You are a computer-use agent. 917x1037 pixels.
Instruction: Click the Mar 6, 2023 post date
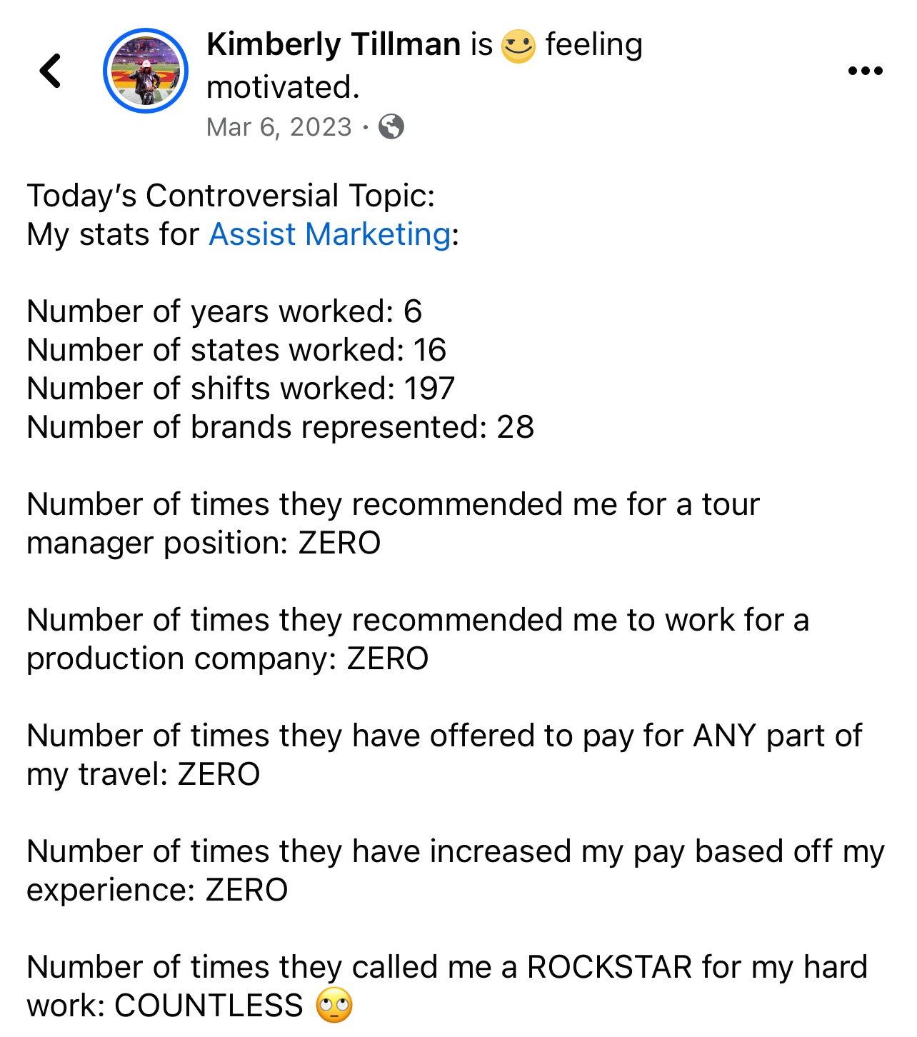279,127
